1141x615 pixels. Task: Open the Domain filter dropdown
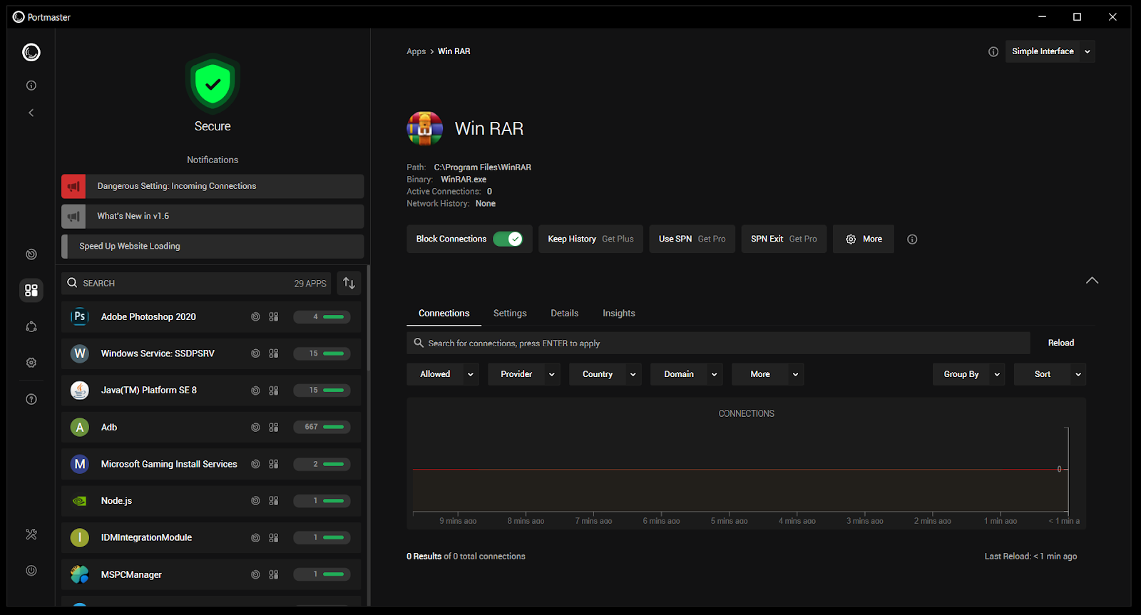click(x=687, y=374)
